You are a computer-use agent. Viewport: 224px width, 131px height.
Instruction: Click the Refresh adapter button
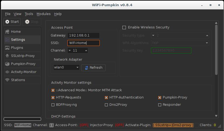point(93,68)
